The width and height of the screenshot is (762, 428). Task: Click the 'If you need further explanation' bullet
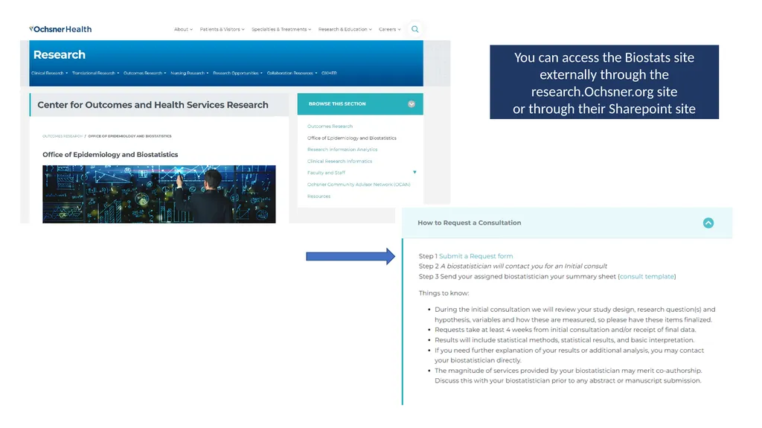(569, 355)
